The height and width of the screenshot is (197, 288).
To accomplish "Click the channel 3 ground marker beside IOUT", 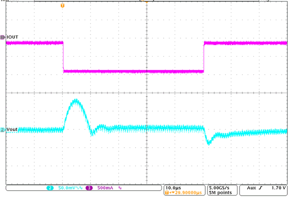I will [3, 37].
